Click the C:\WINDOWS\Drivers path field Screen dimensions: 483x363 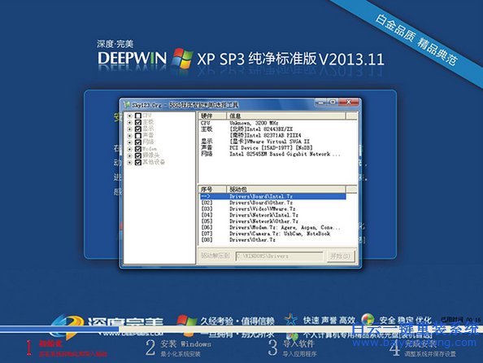(279, 256)
